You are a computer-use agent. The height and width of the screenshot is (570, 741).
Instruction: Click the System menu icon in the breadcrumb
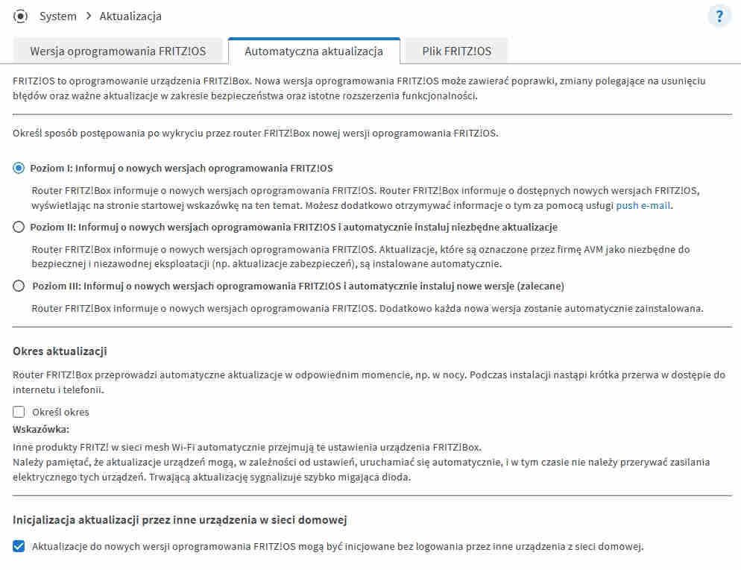(x=20, y=16)
